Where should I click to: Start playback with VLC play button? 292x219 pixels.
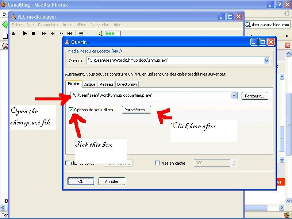click(25, 34)
